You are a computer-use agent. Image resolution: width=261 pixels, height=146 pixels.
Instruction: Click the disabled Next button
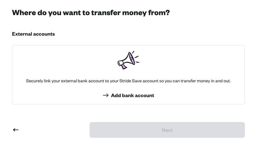click(x=167, y=130)
